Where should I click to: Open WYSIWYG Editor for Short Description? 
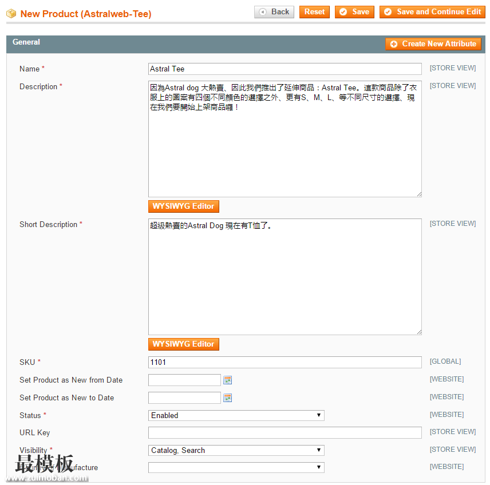[184, 344]
